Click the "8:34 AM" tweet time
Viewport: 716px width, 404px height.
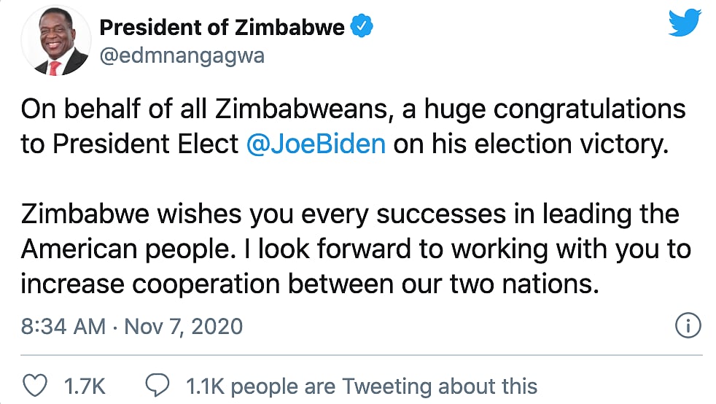coord(63,325)
